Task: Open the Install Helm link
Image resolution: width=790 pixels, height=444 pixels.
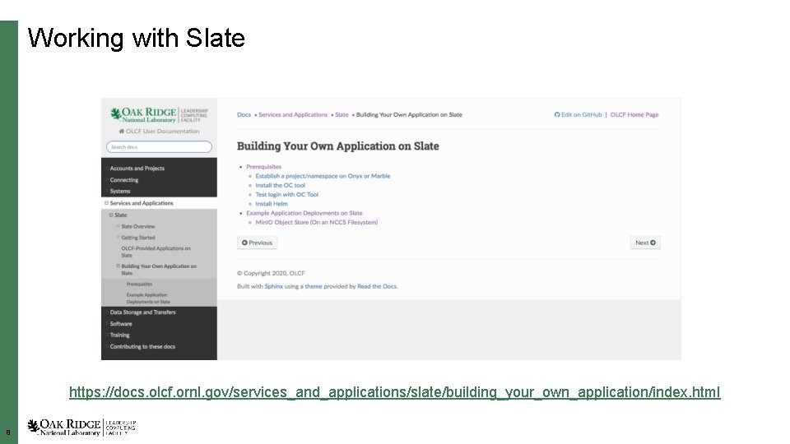Action: [x=272, y=204]
